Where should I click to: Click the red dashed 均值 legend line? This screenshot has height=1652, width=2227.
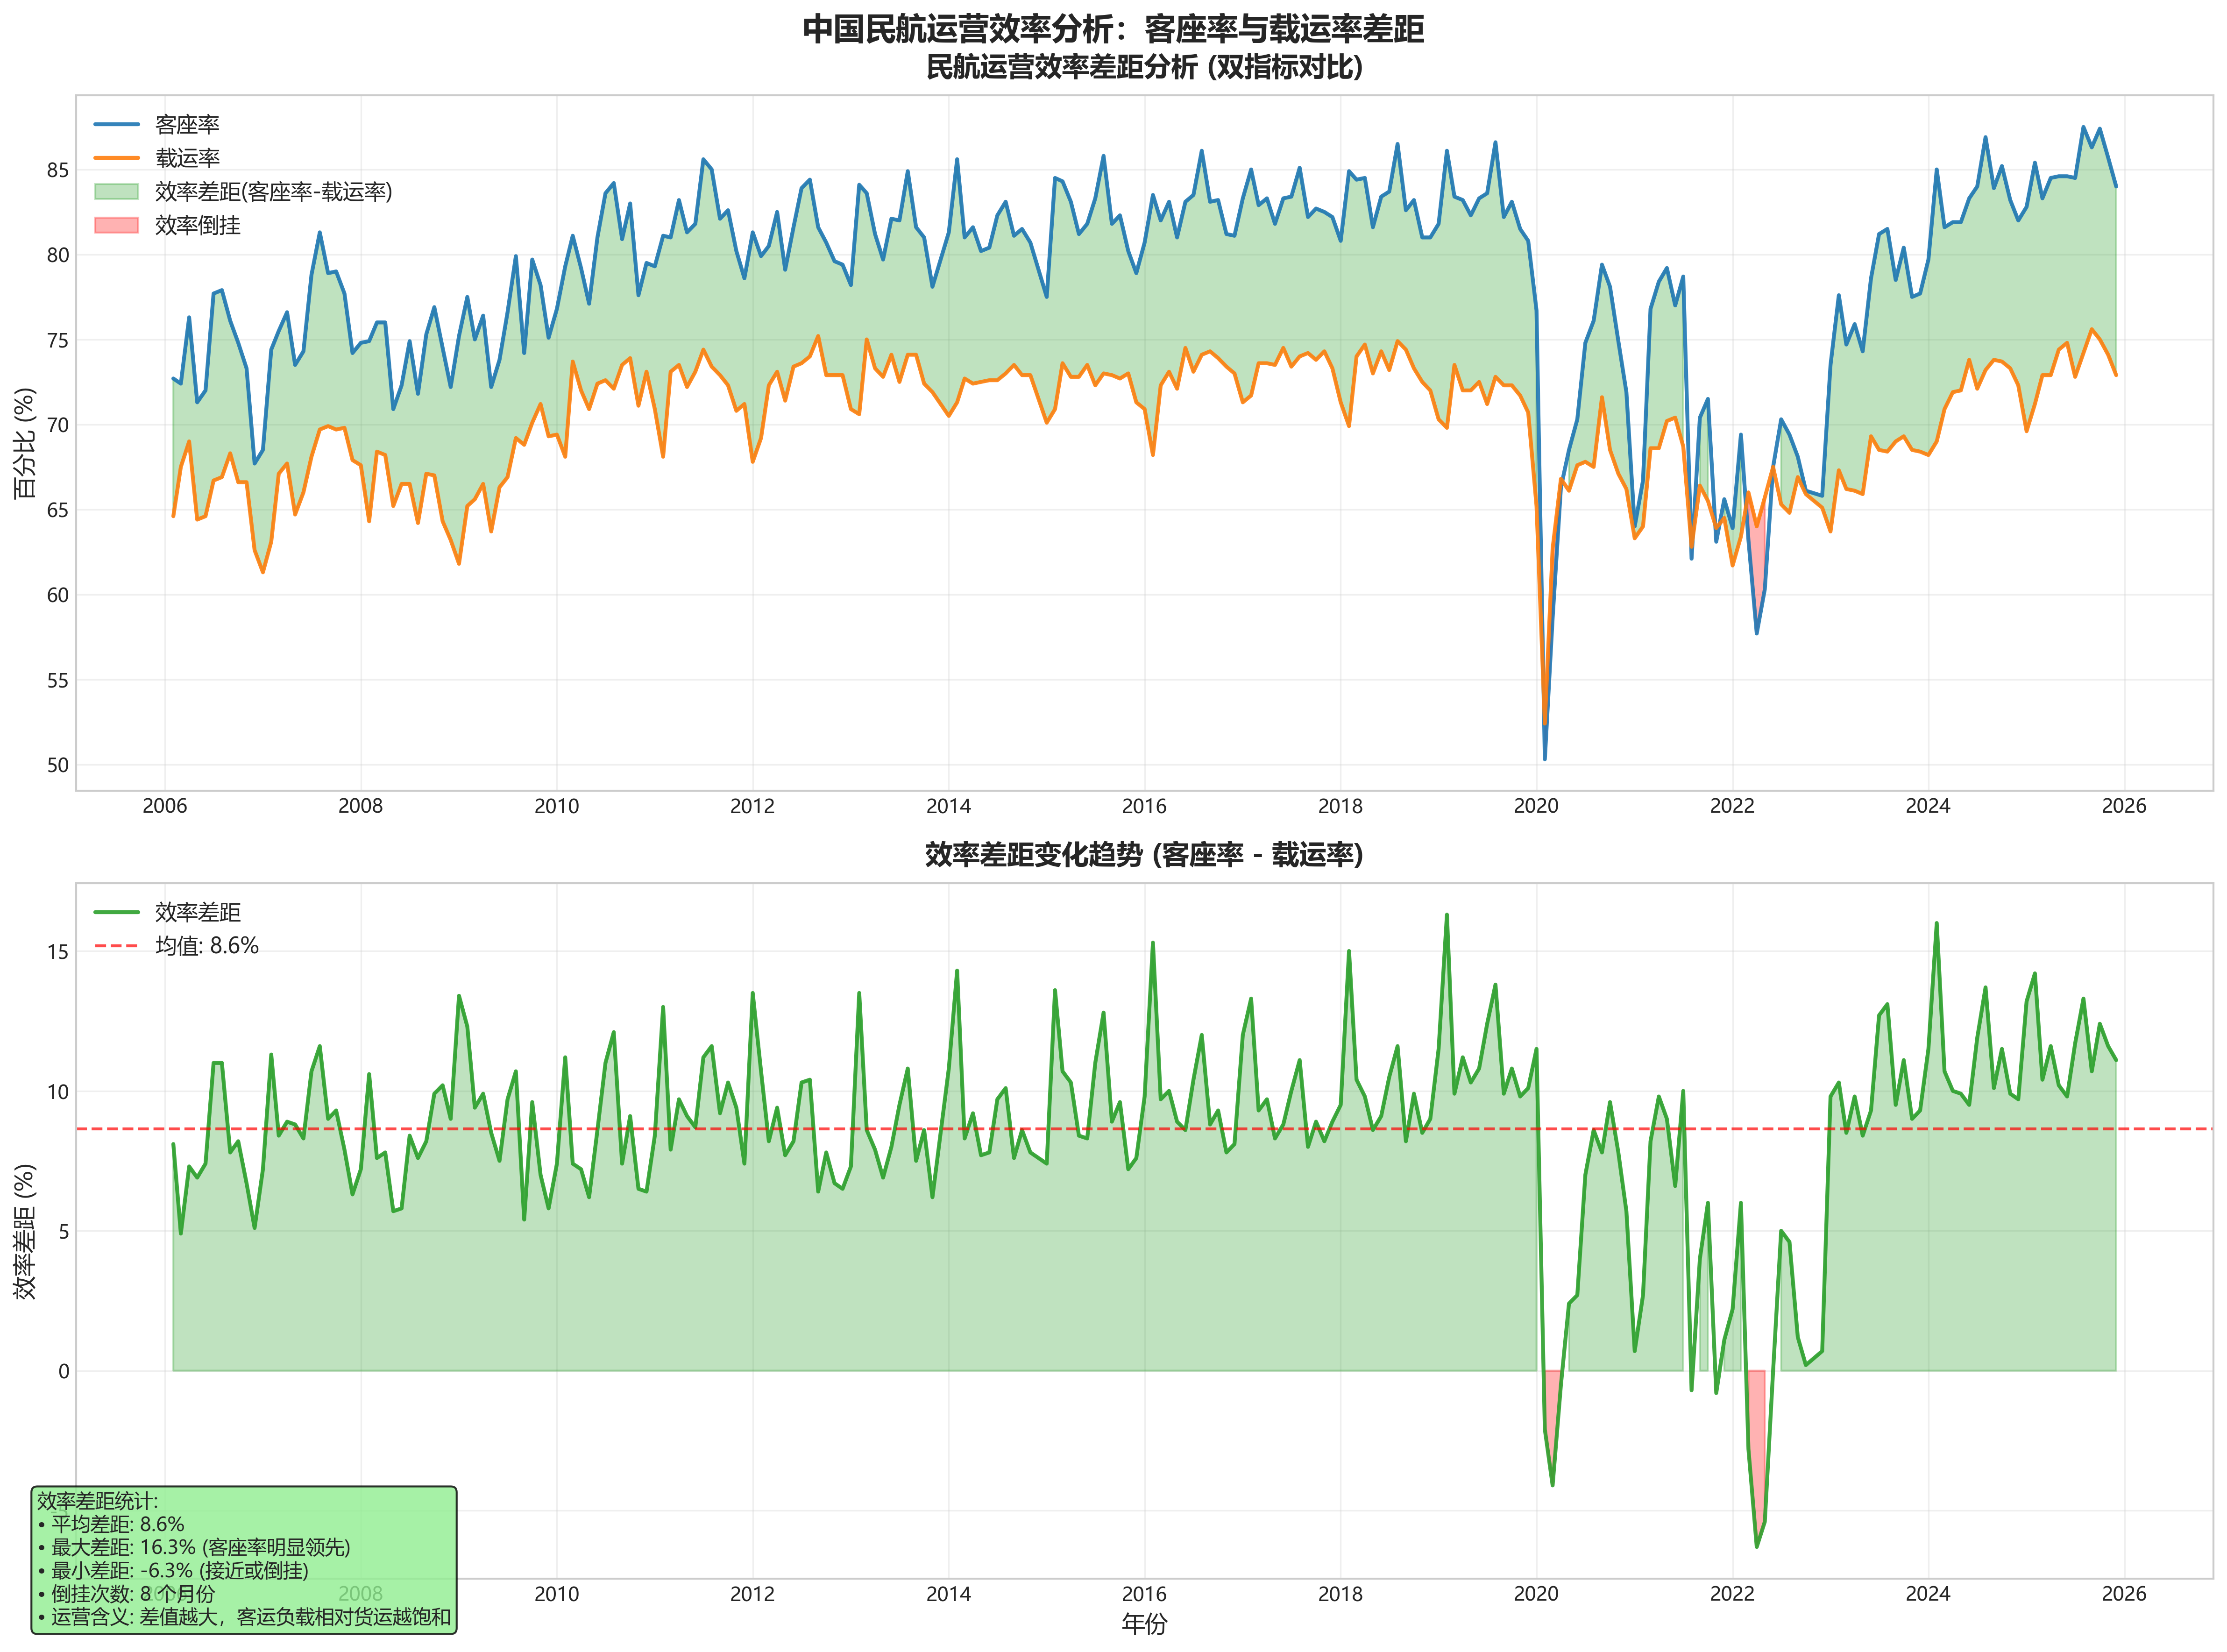click(x=116, y=945)
